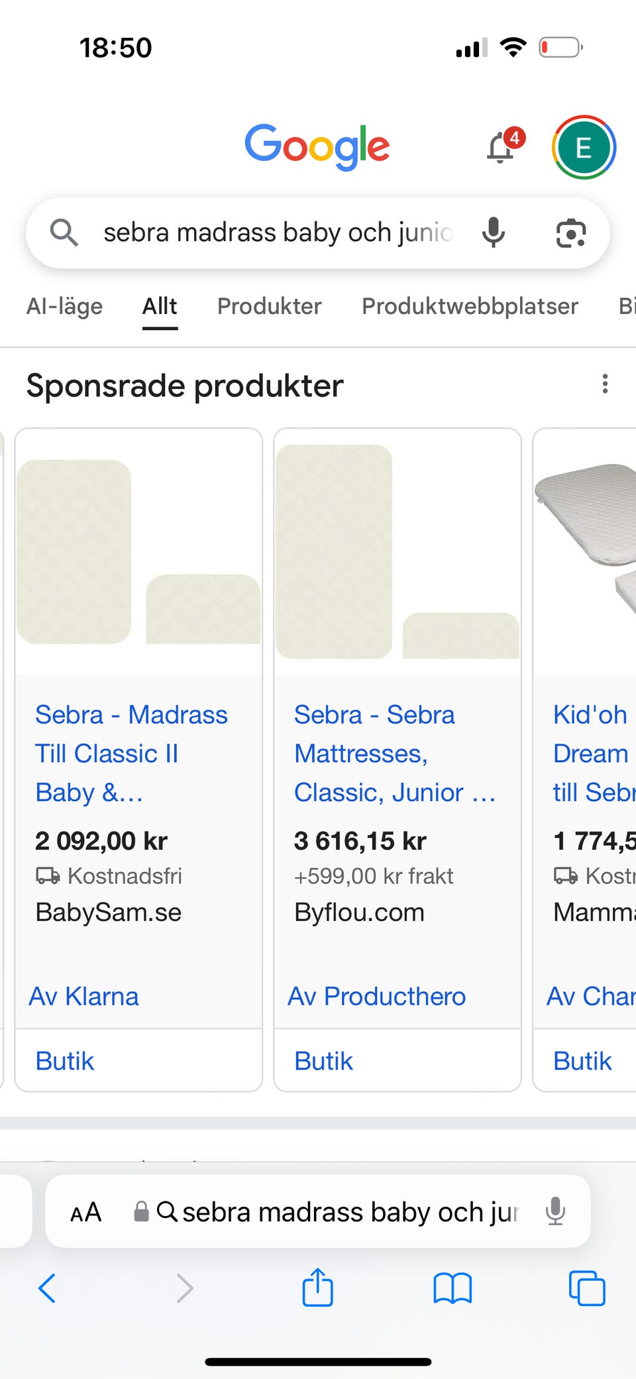Tap the Google search query text field

pyautogui.click(x=278, y=233)
